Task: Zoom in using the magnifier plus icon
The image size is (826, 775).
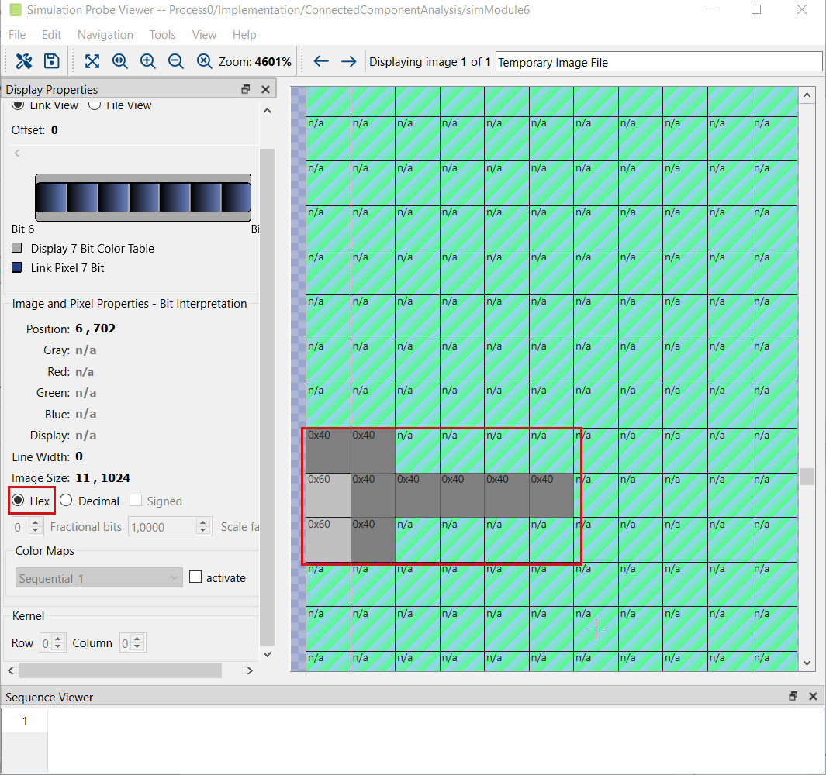Action: [x=147, y=60]
